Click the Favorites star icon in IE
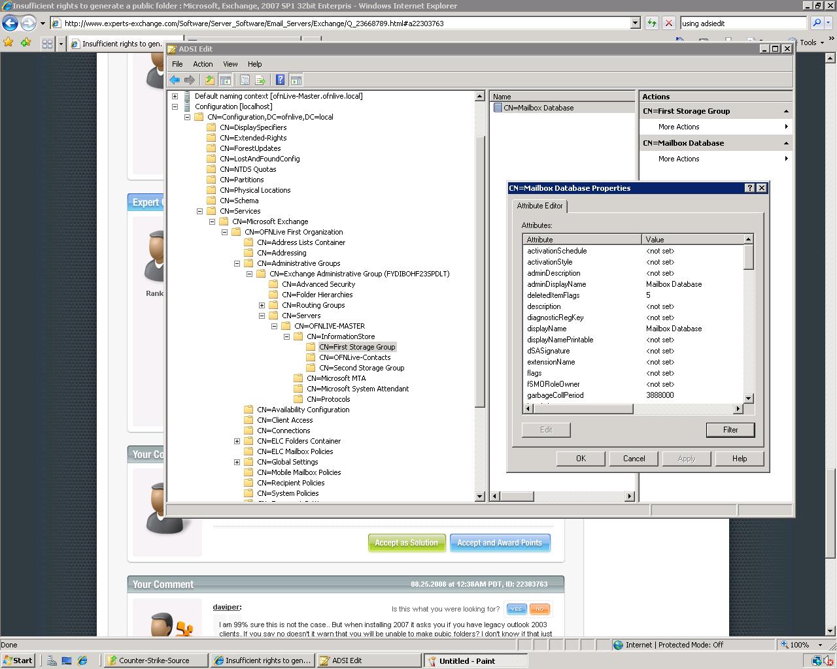This screenshot has height=669, width=837. [8, 42]
